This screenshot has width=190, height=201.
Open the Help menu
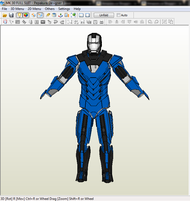pyautogui.click(x=77, y=9)
